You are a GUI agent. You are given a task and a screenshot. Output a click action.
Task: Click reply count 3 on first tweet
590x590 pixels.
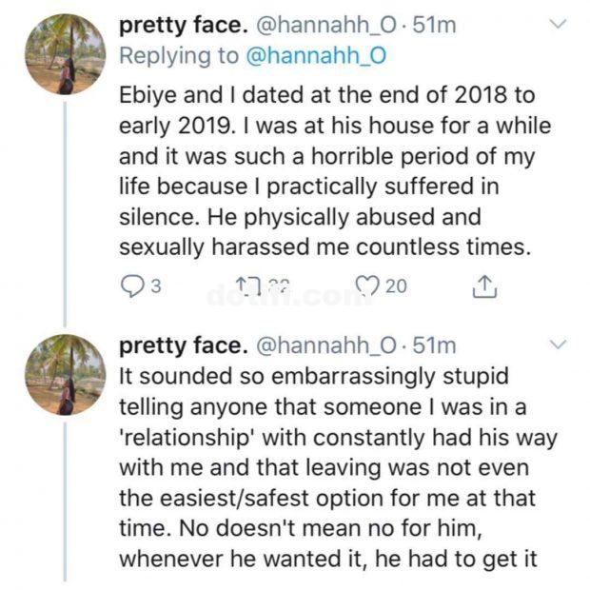point(156,286)
